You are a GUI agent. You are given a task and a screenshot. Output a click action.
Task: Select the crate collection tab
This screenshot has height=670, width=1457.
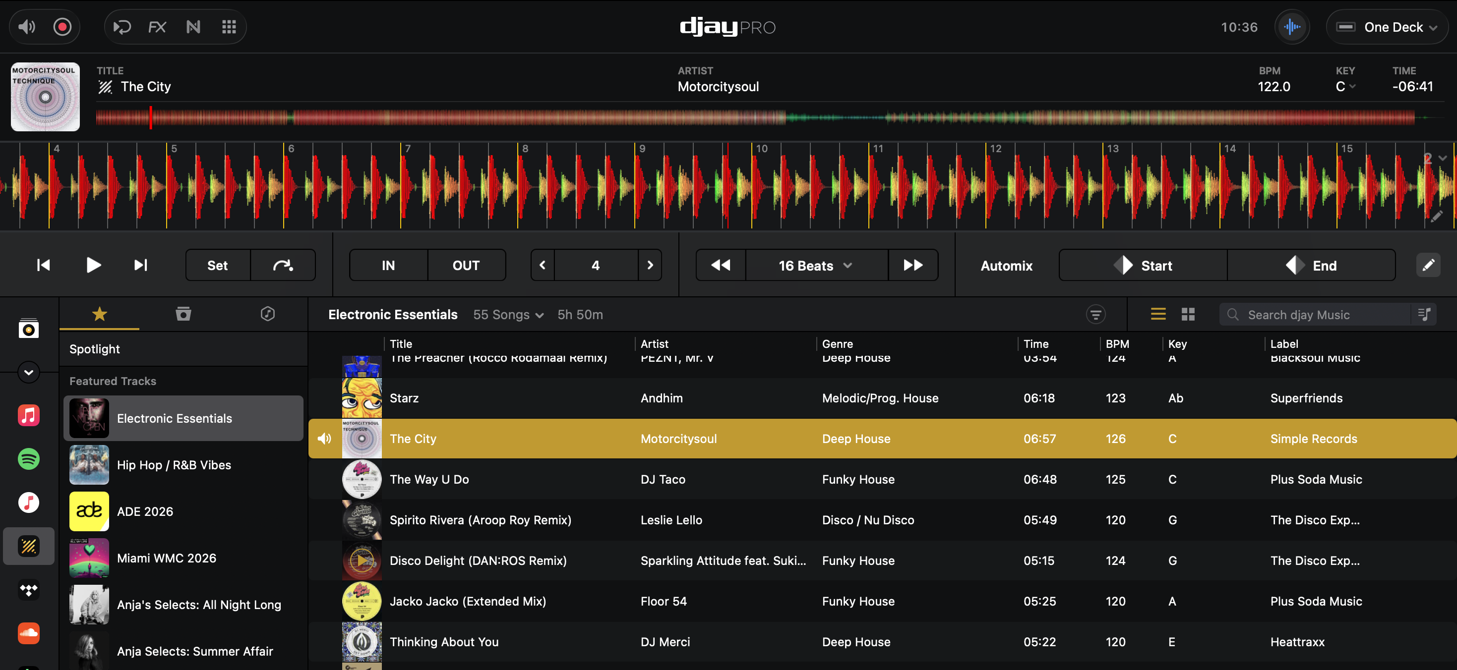coord(183,314)
